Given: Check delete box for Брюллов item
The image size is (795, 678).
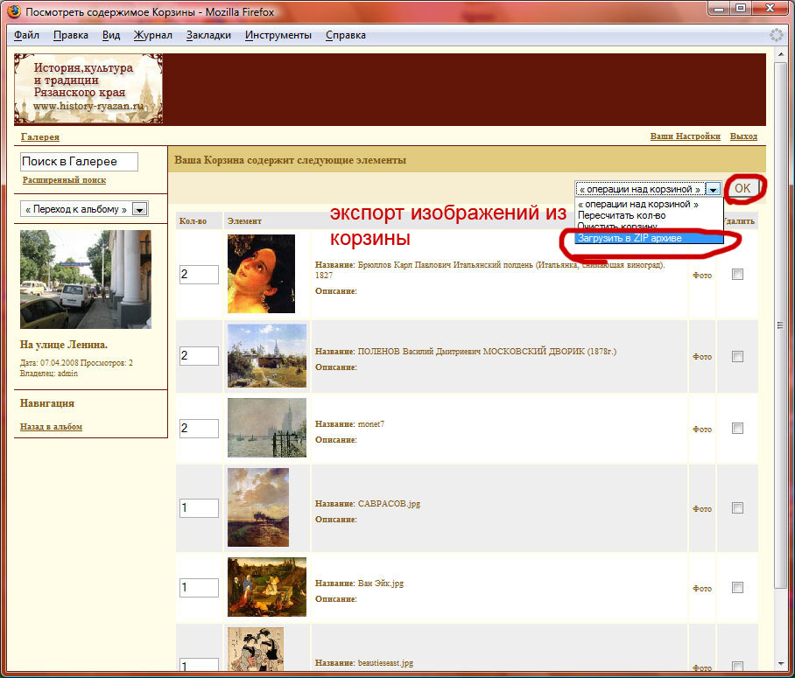Looking at the screenshot, I should (737, 274).
